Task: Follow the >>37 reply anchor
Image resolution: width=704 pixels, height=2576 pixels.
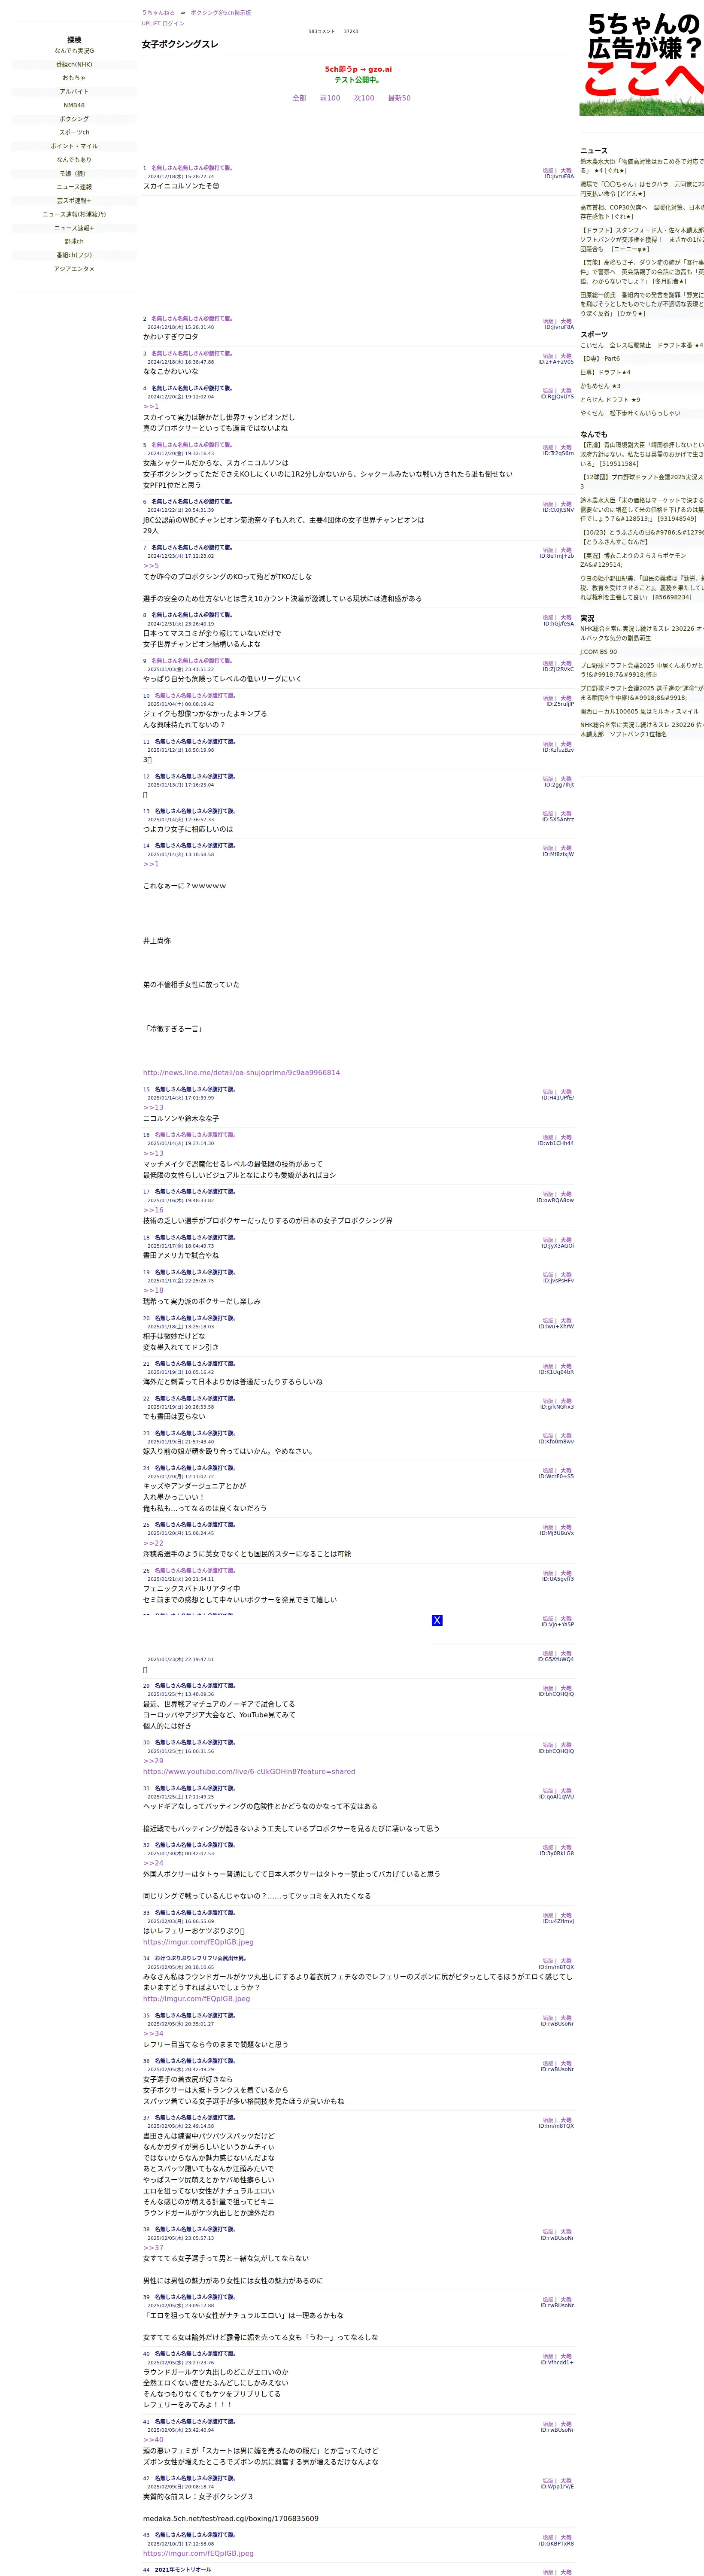Action: coord(153,2248)
